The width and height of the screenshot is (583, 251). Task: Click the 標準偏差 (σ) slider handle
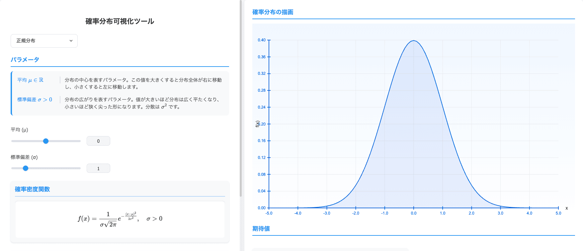[26, 168]
